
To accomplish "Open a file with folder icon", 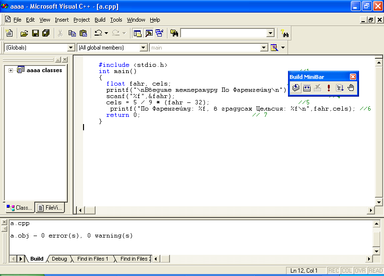I will click(24, 33).
